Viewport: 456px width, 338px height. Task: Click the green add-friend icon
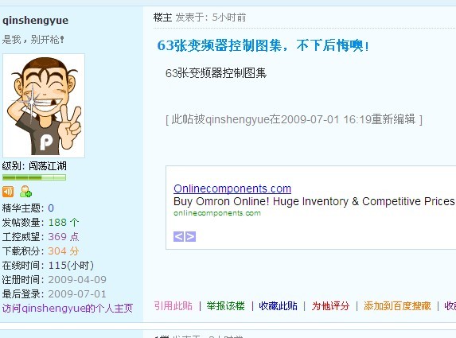click(25, 191)
